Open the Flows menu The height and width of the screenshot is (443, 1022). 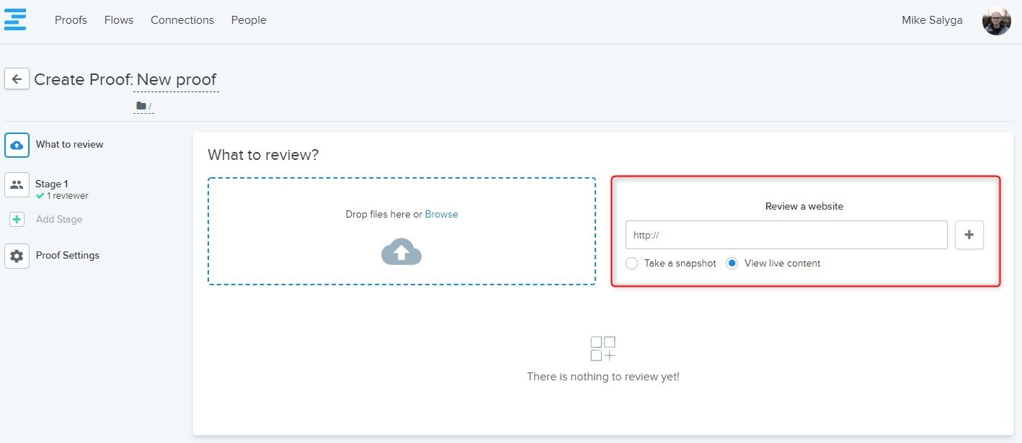point(119,20)
